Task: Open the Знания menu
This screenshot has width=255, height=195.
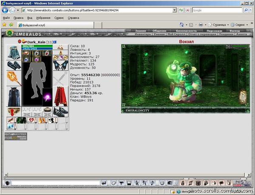Action: 141,31
